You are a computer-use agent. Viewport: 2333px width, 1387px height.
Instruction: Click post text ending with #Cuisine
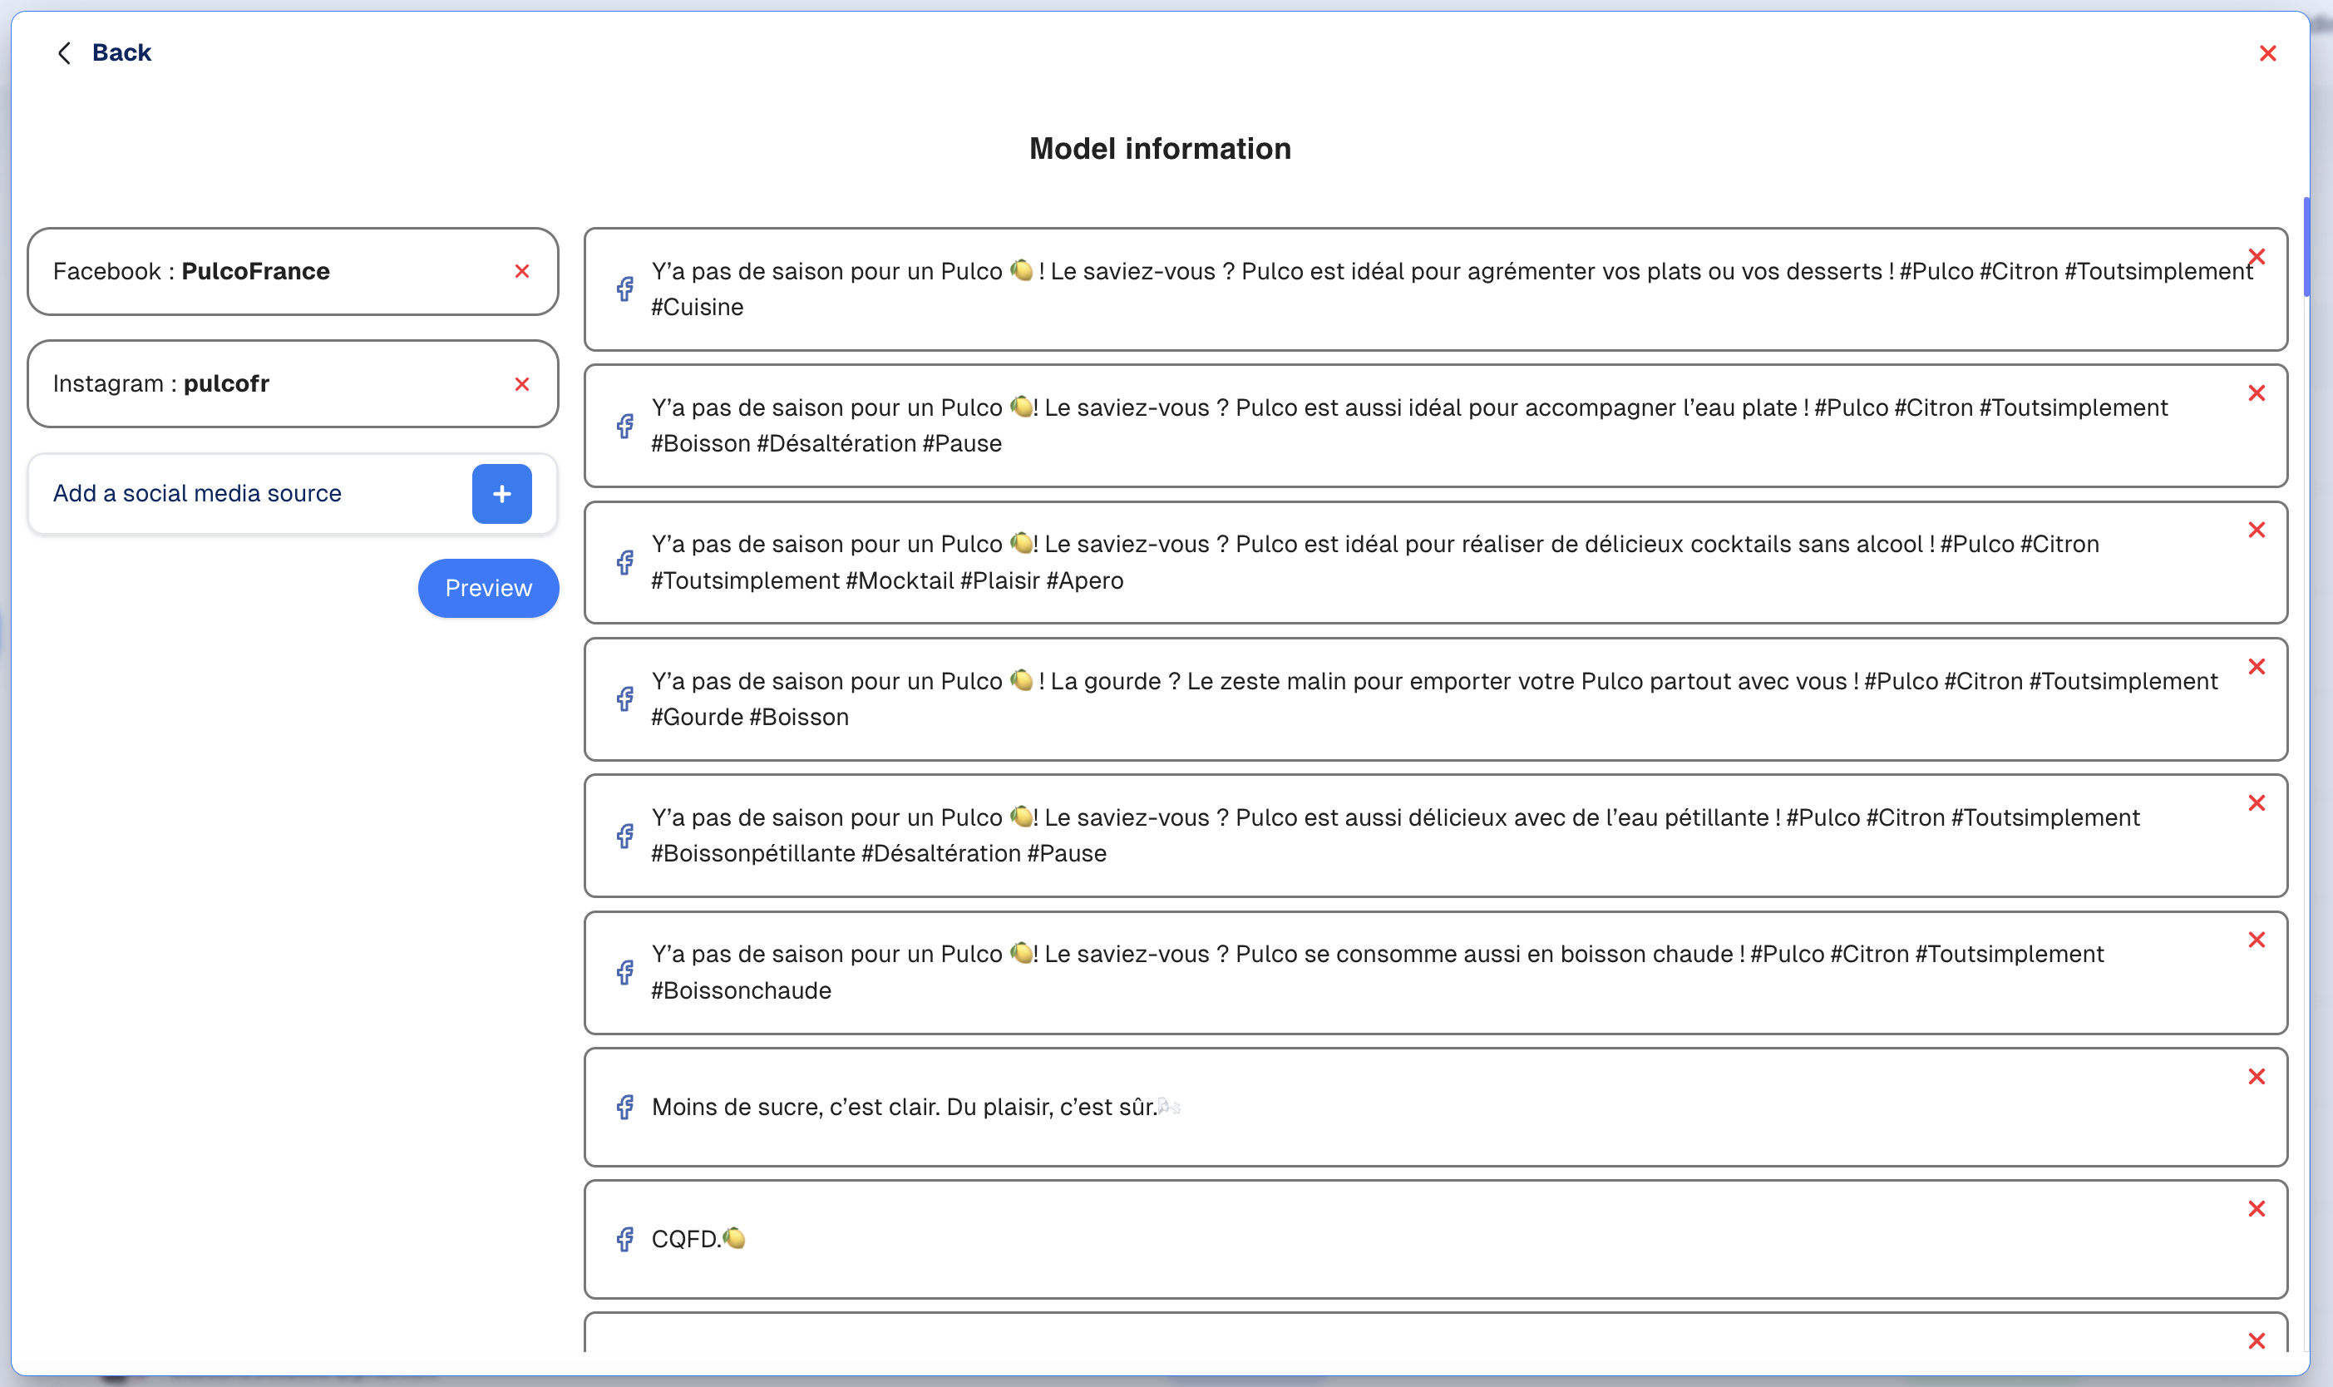coord(1452,289)
